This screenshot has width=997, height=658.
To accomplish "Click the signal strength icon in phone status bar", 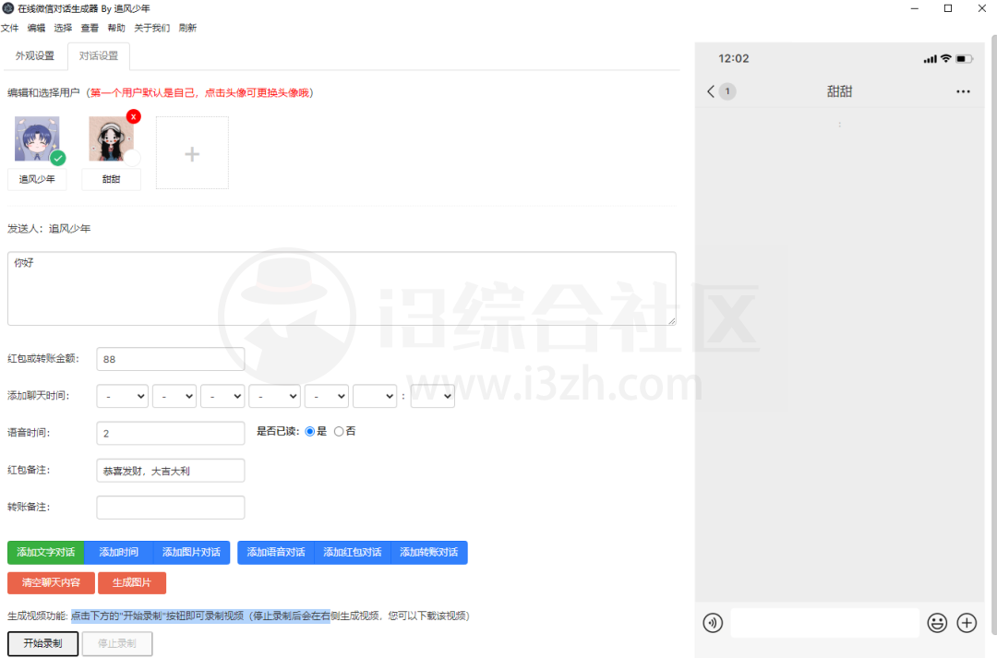I will tap(931, 59).
